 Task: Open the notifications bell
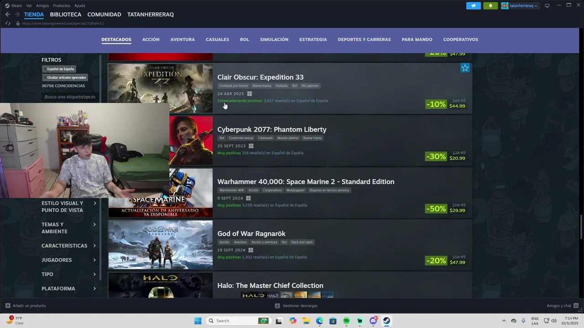click(490, 5)
